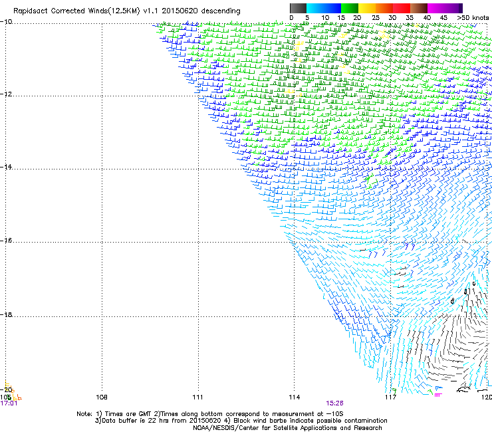Click the latitude label -10
Screen dimensions: 492x432
point(6,22)
